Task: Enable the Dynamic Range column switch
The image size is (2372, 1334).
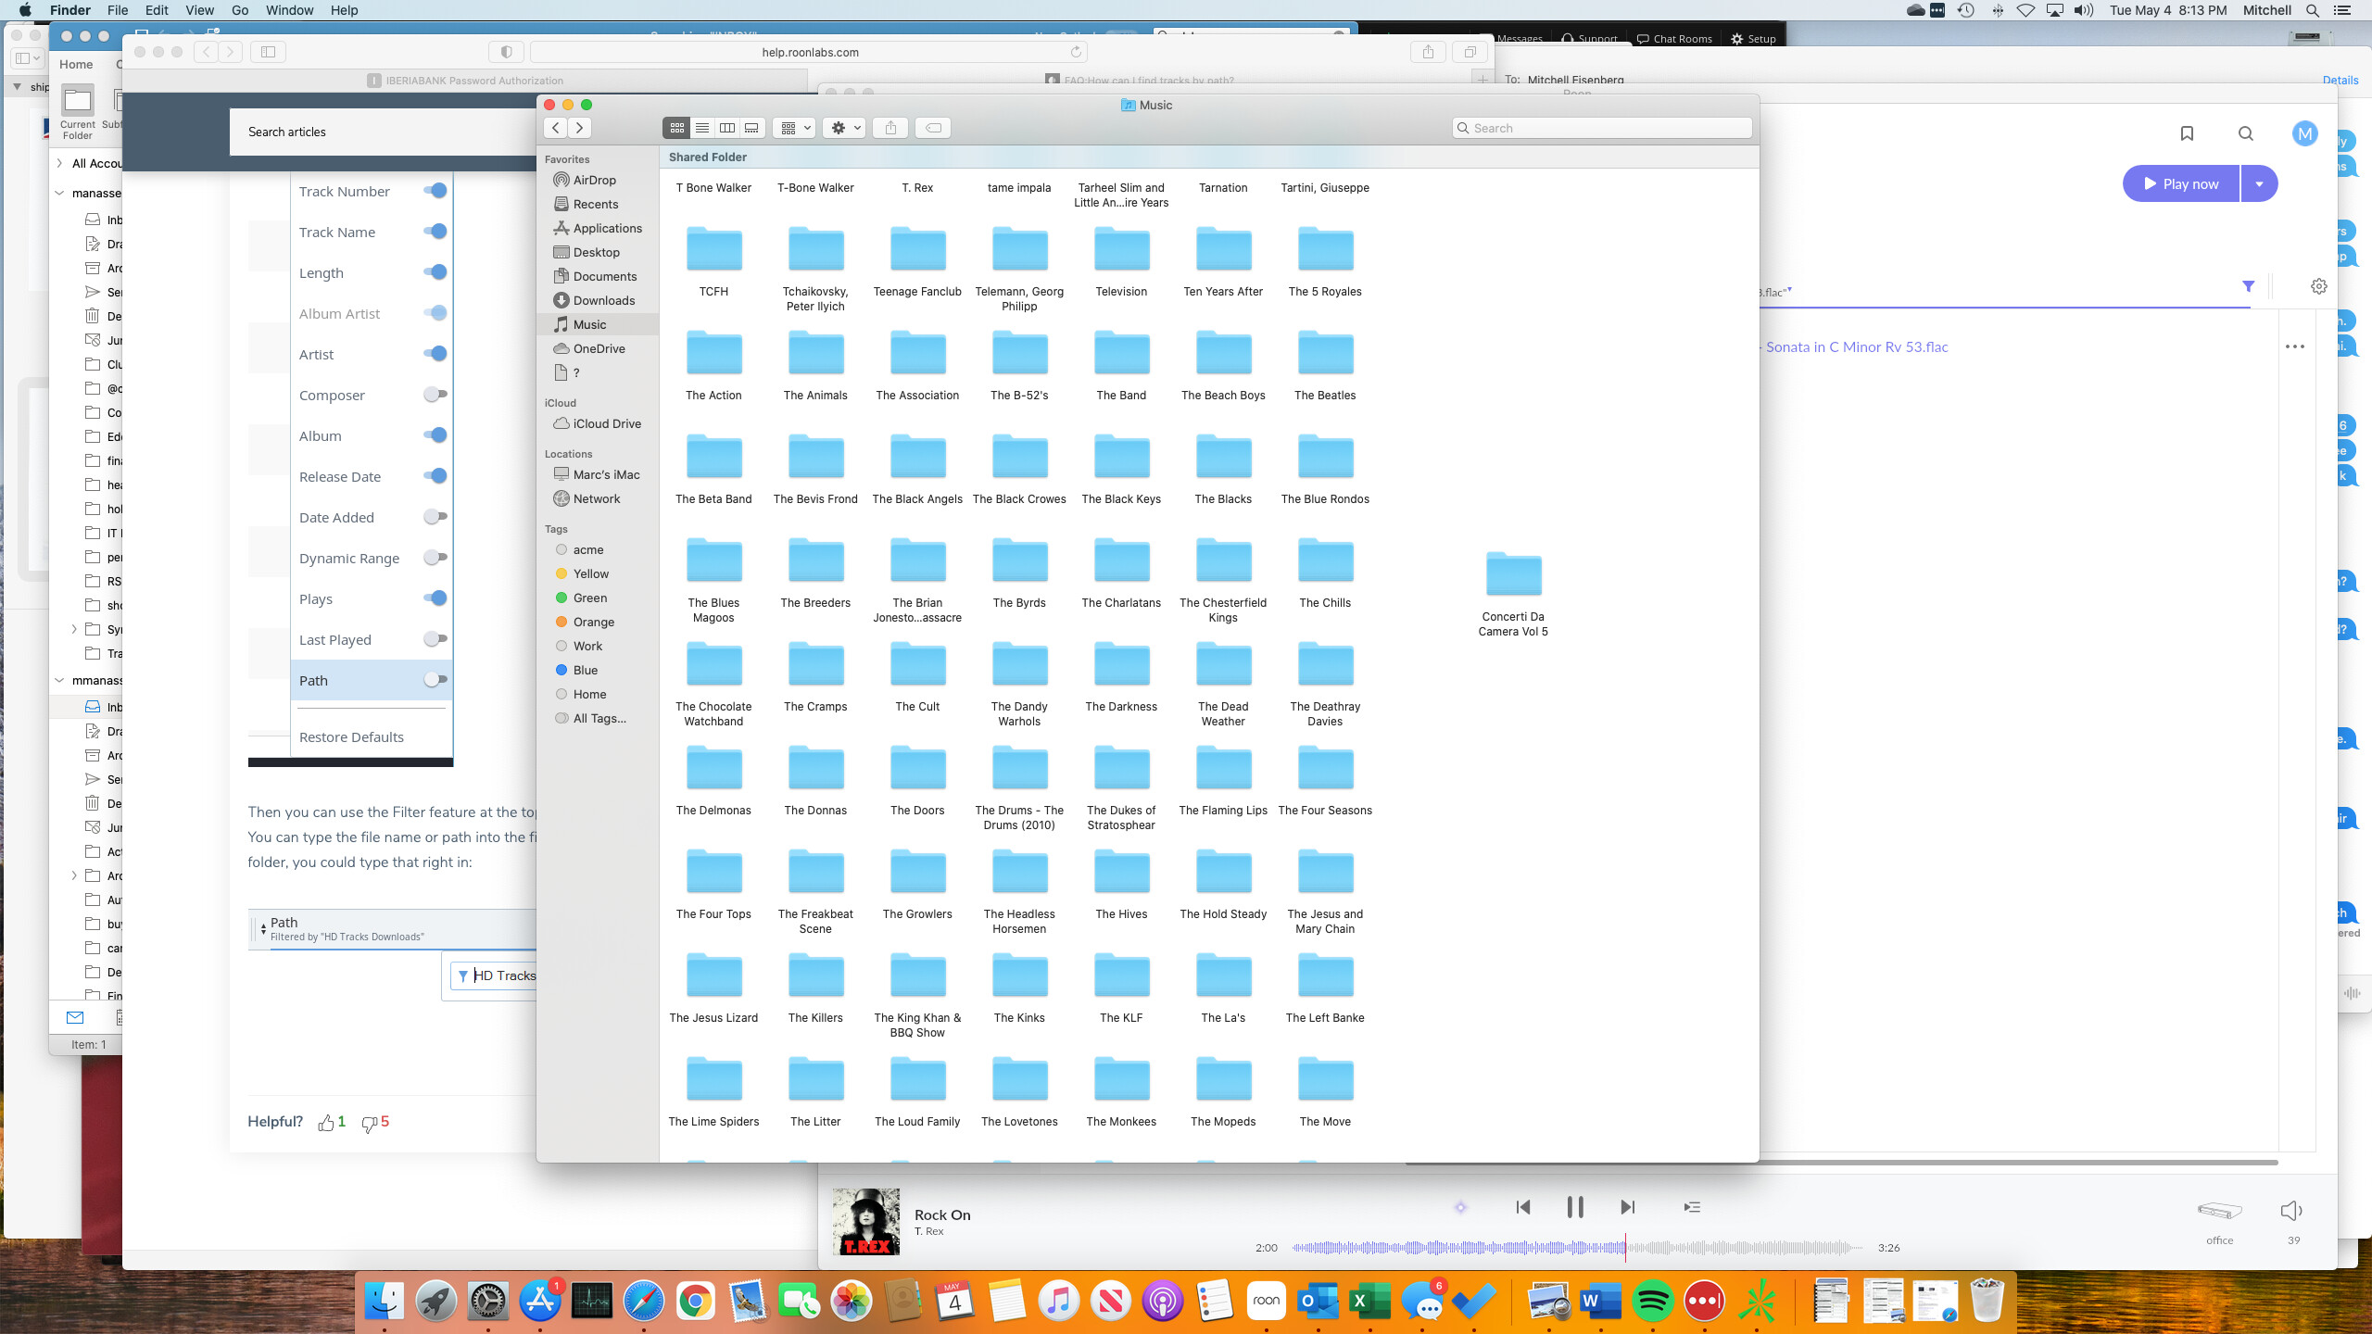Action: (x=435, y=558)
